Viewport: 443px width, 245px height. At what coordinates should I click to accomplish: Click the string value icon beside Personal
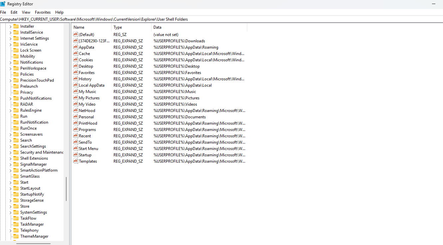coord(76,117)
